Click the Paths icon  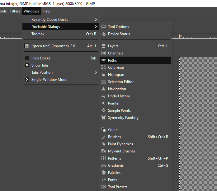tap(103, 60)
